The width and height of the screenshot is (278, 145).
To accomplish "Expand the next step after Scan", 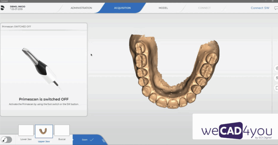I will pos(104,140).
